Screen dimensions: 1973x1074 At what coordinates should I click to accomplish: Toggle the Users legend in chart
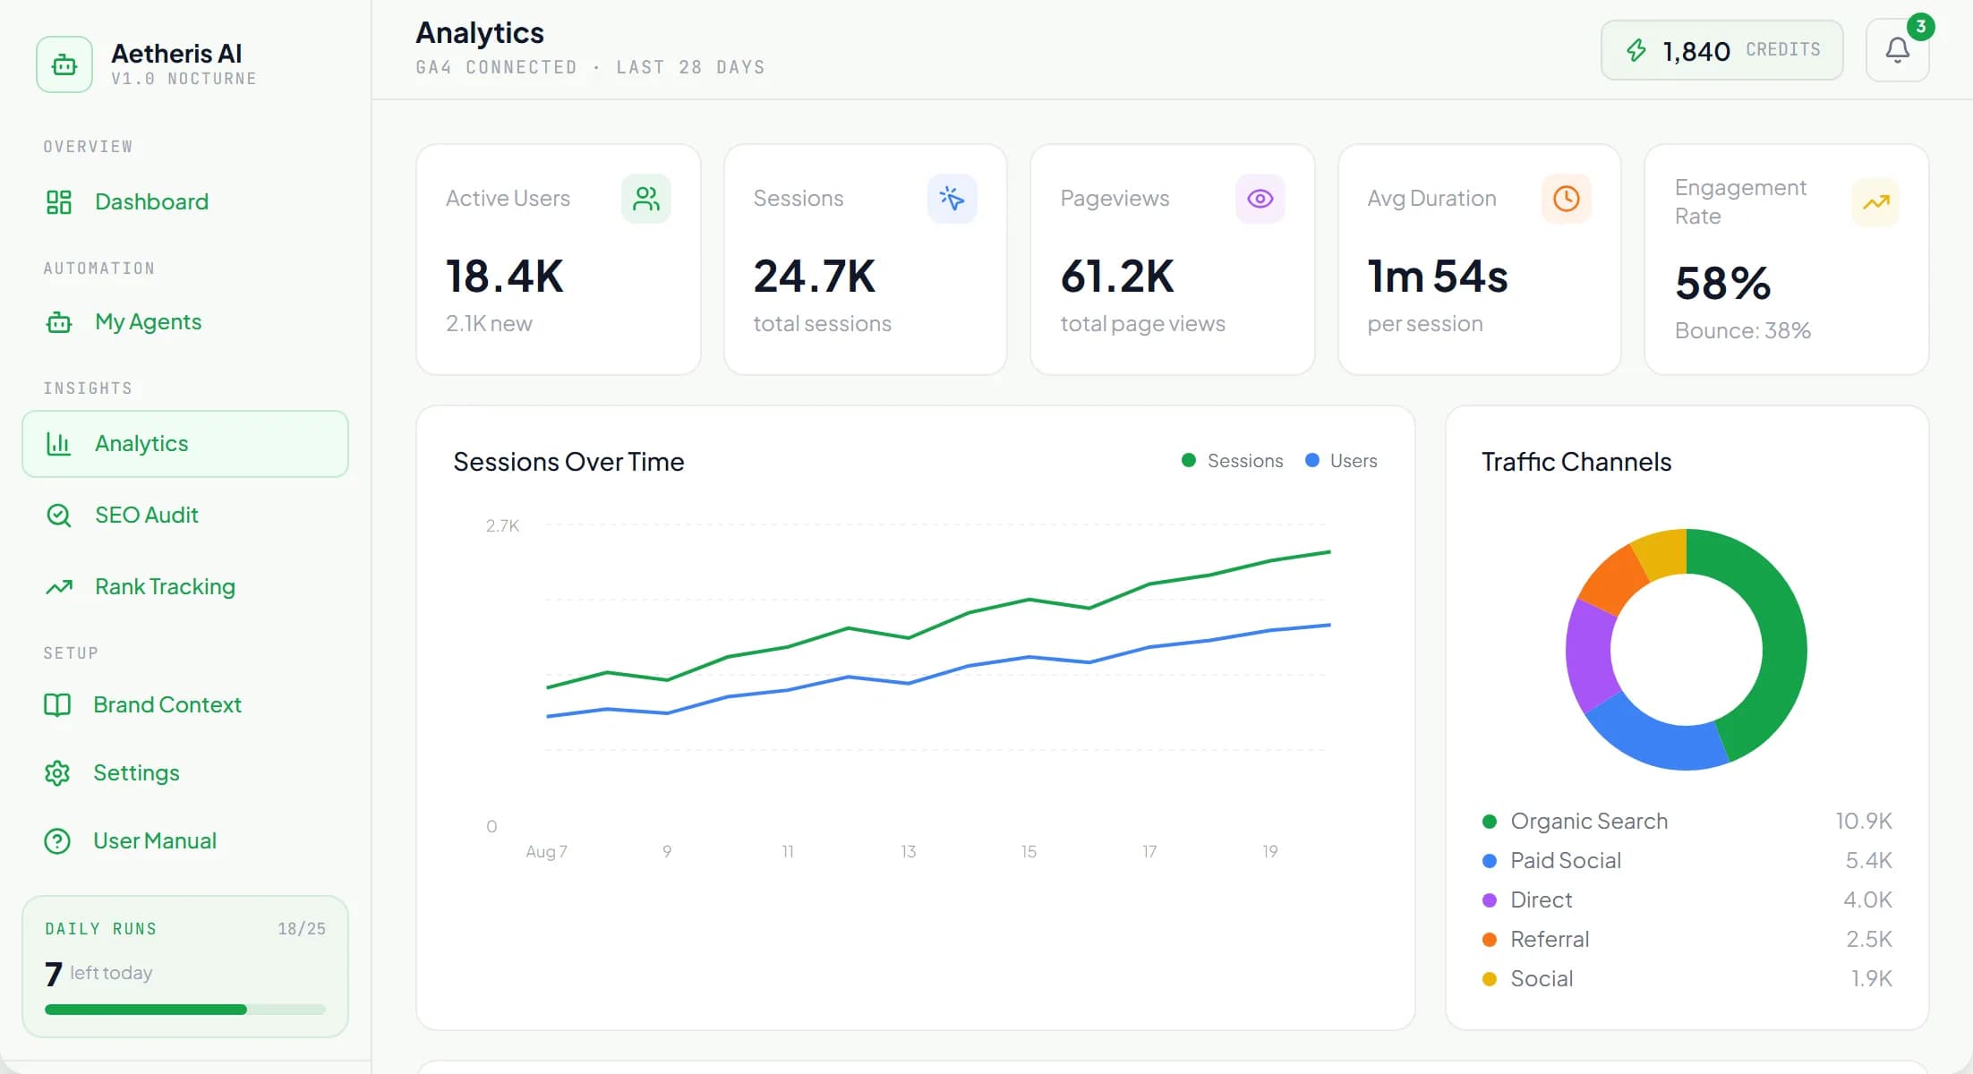1341,461
